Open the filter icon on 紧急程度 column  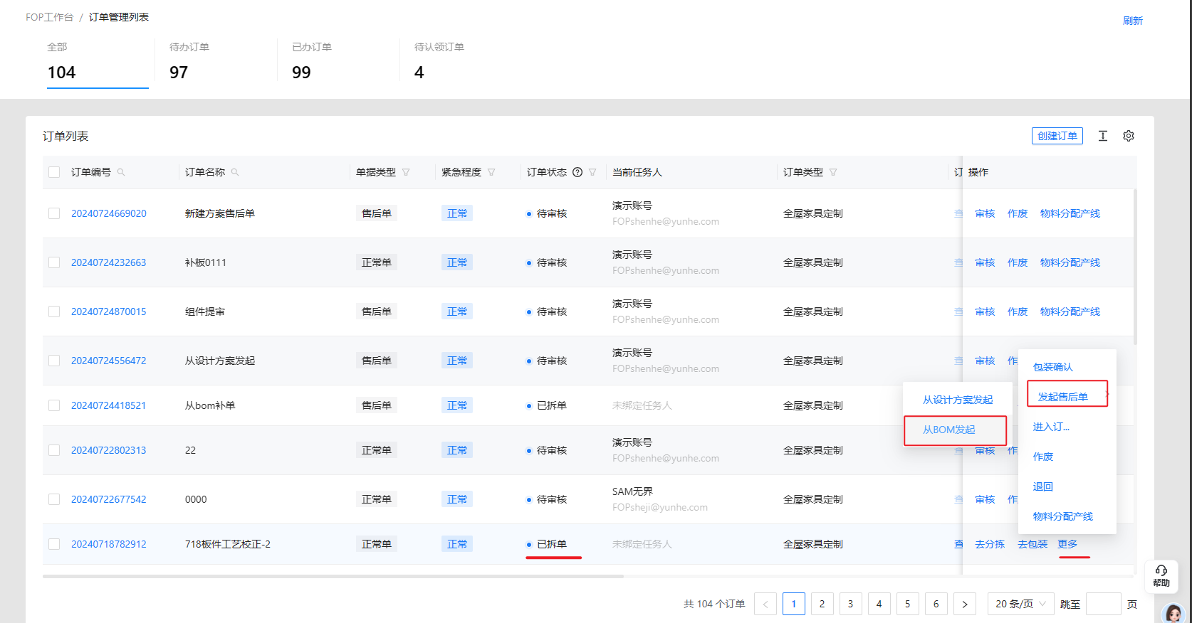click(x=491, y=172)
